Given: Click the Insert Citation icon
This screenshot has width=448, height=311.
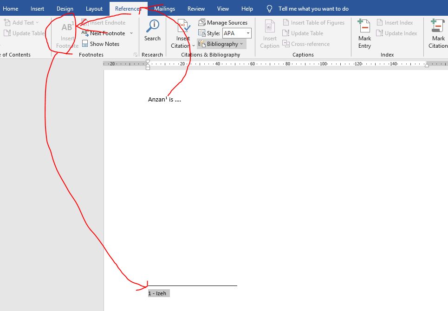Looking at the screenshot, I should tap(183, 26).
